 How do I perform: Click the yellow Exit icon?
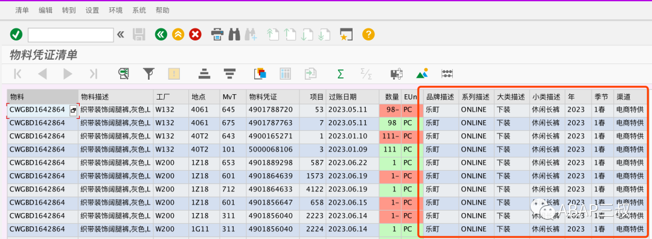pos(178,34)
